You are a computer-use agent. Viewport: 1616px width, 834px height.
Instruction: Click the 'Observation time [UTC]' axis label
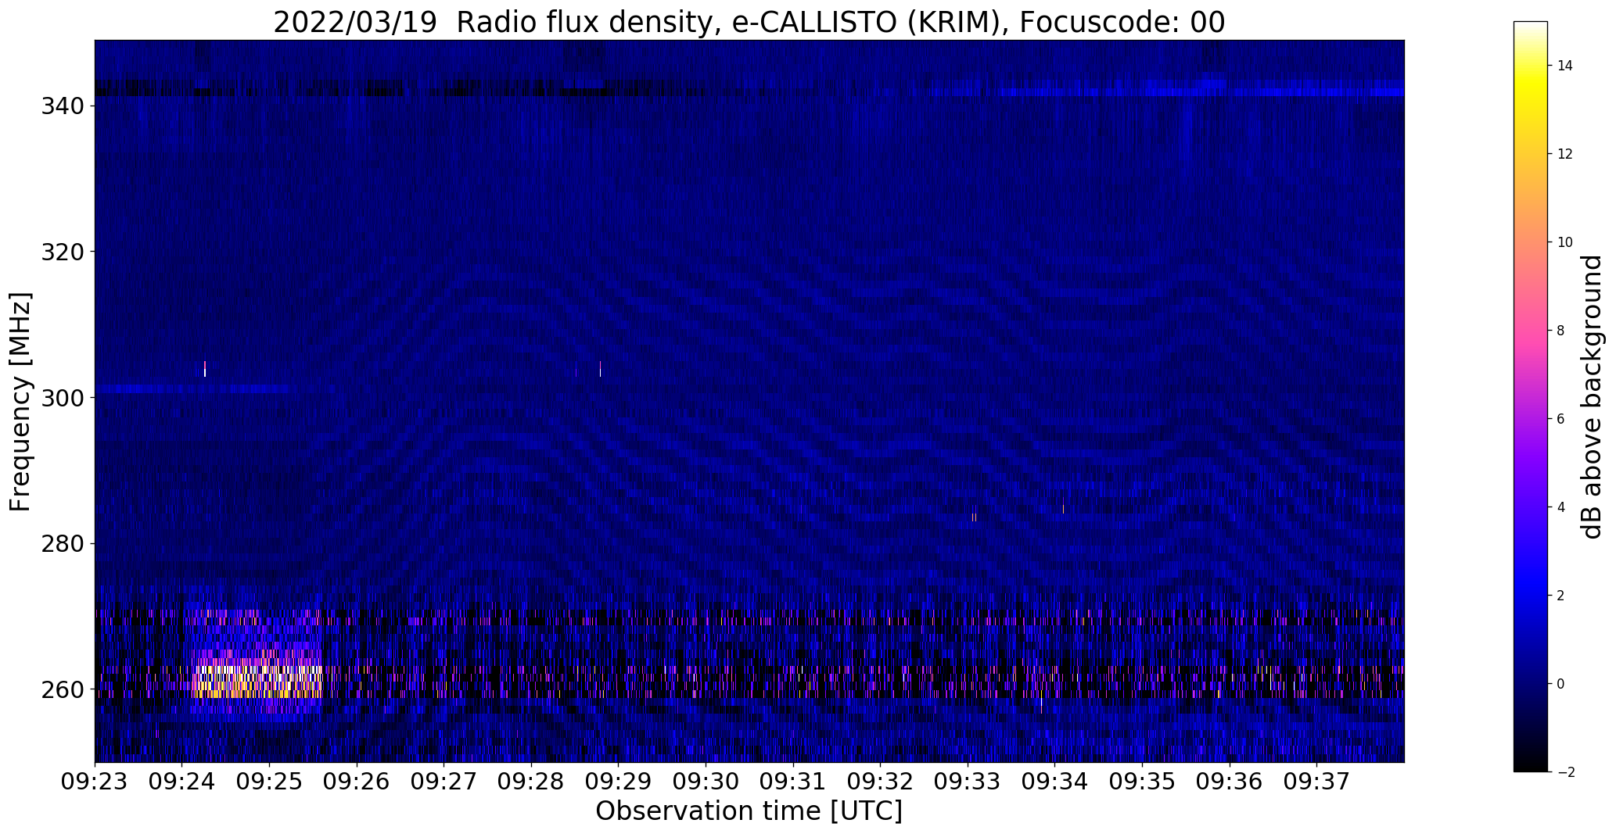point(749,811)
